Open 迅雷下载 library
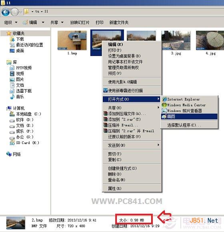Image resolution: width=224 pixels, height=232 pixels. point(20,91)
